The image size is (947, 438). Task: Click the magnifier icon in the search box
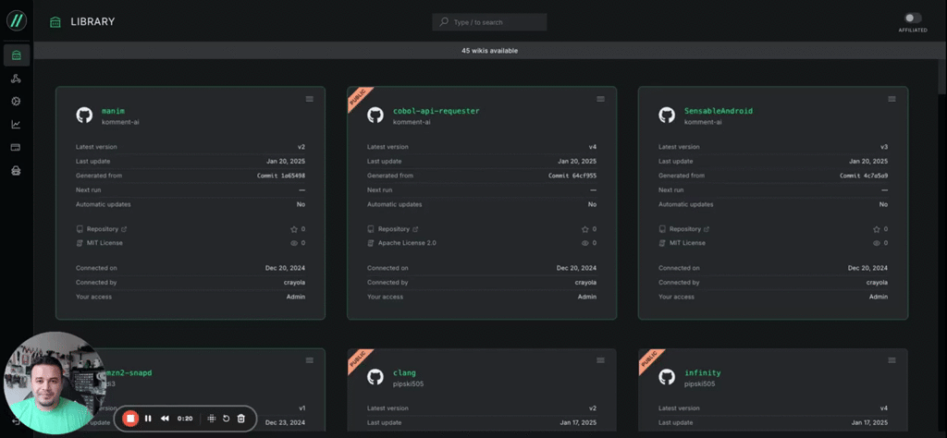[x=444, y=22]
